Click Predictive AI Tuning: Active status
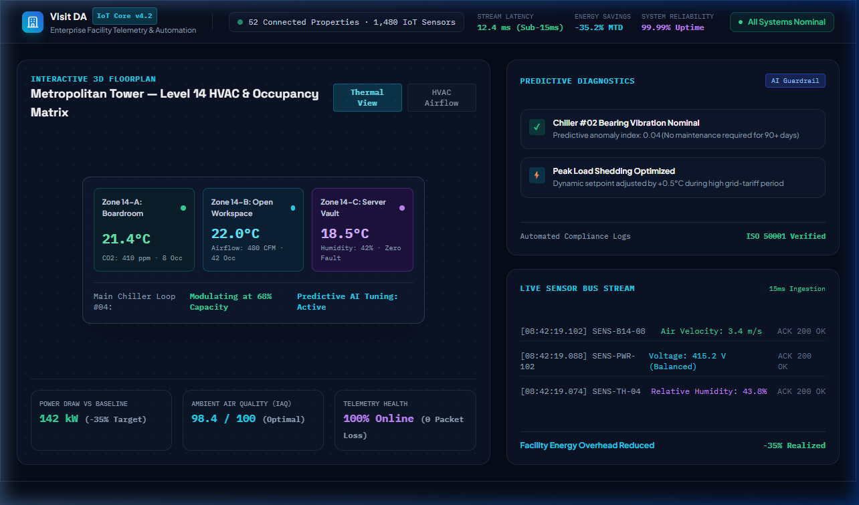Viewport: 859px width, 505px height. (x=347, y=302)
